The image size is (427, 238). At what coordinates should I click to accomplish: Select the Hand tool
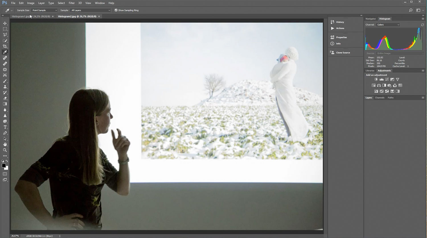coord(5,145)
